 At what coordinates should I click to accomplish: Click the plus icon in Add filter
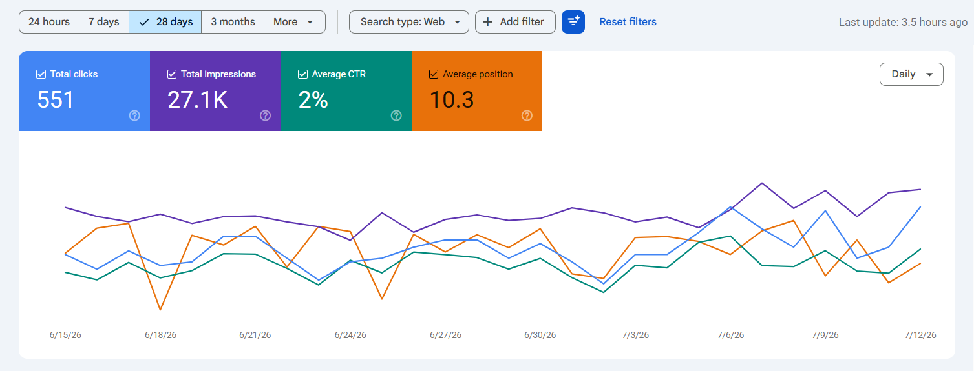[488, 22]
